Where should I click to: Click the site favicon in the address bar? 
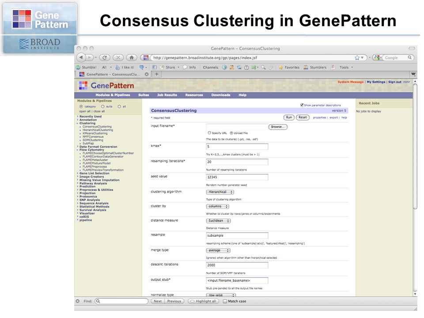[x=146, y=57]
